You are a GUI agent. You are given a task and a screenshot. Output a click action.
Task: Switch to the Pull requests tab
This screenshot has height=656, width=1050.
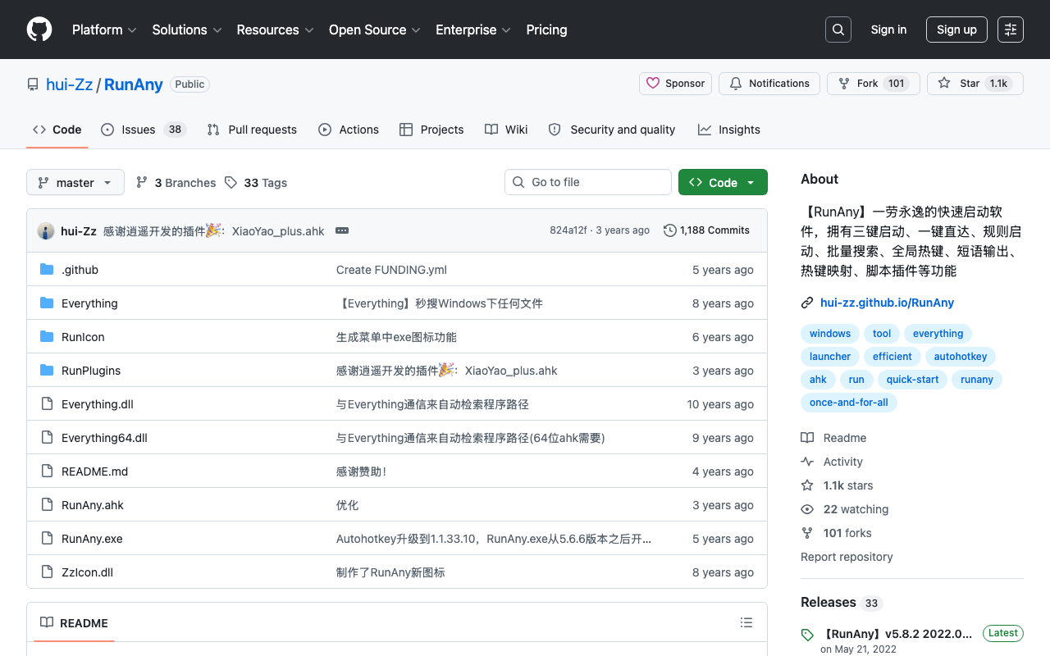pos(252,130)
